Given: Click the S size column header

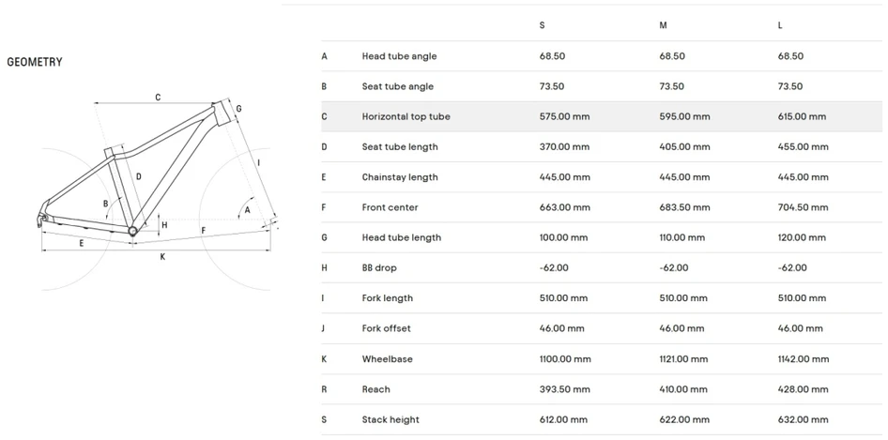Looking at the screenshot, I should [x=542, y=25].
